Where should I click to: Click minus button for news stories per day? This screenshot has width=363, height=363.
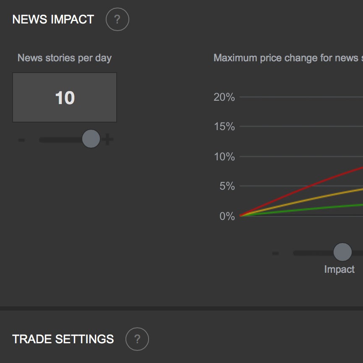(21, 140)
